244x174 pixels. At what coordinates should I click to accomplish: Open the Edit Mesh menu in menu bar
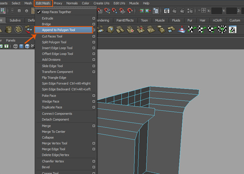[x=43, y=3]
